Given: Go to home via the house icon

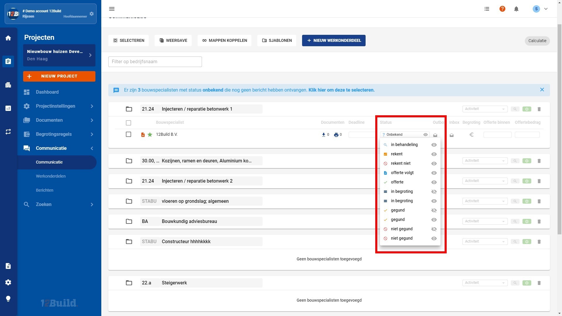Looking at the screenshot, I should pos(8,38).
